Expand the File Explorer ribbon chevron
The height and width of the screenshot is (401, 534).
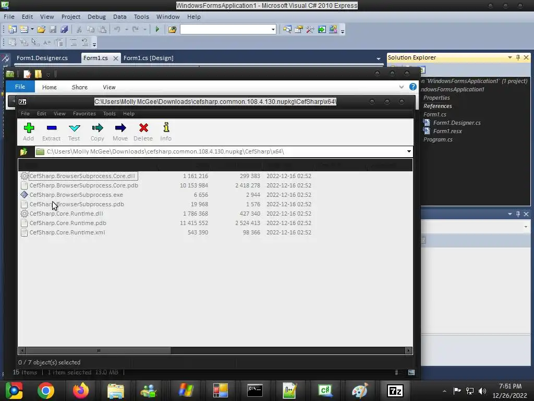(x=402, y=87)
